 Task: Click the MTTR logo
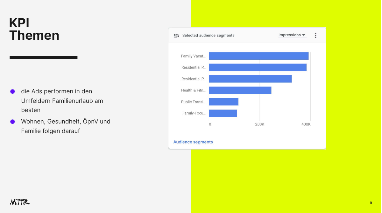pyautogui.click(x=20, y=202)
